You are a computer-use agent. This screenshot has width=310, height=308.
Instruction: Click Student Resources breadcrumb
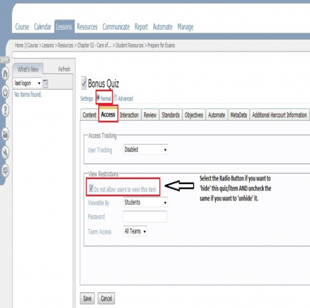point(130,45)
